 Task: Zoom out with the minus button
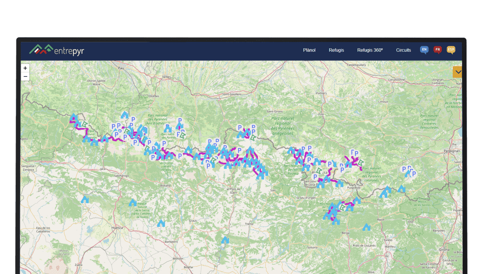25,76
